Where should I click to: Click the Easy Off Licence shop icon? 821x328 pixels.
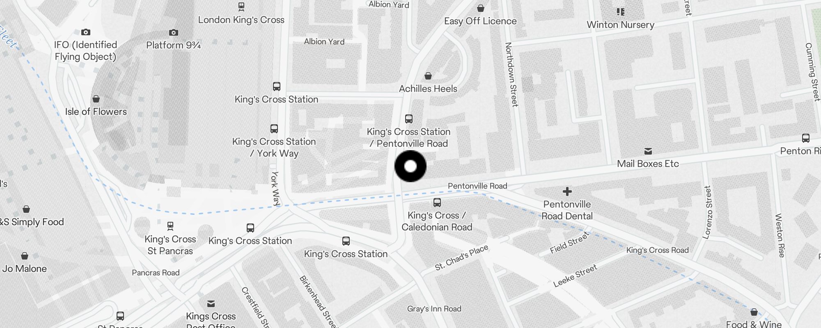[481, 8]
